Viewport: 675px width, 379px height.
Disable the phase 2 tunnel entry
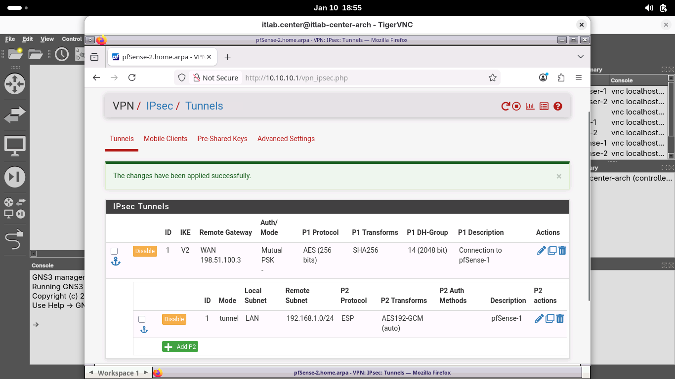pos(174,319)
